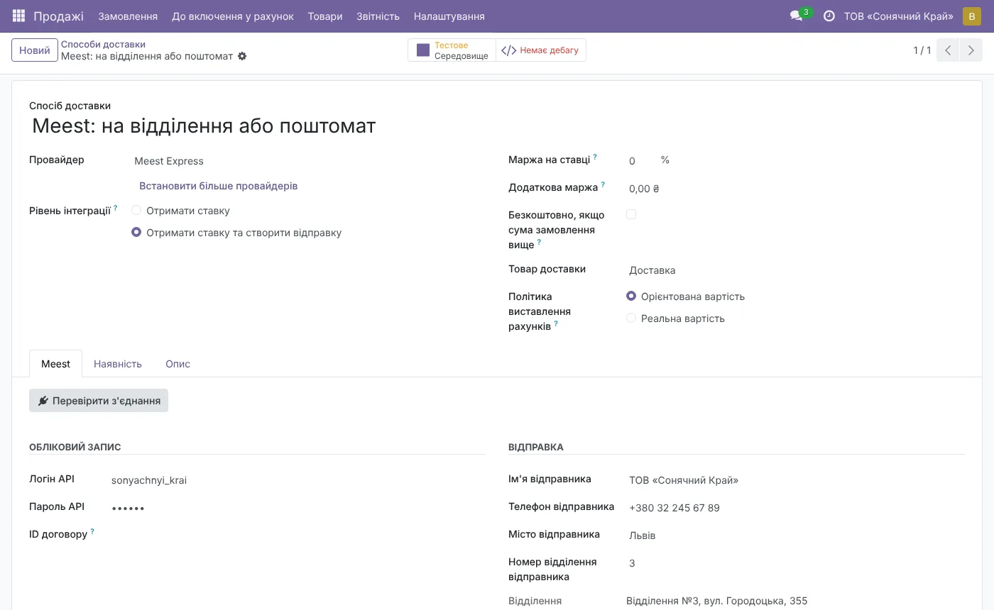Viewport: 994px width, 610px height.
Task: Go to Способи доставки breadcrumb
Action: click(x=103, y=44)
